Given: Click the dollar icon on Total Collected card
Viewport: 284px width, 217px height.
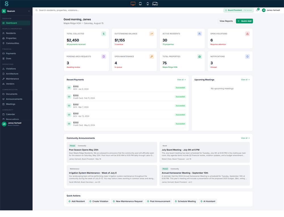Looking at the screenshot, I should click(x=104, y=34).
